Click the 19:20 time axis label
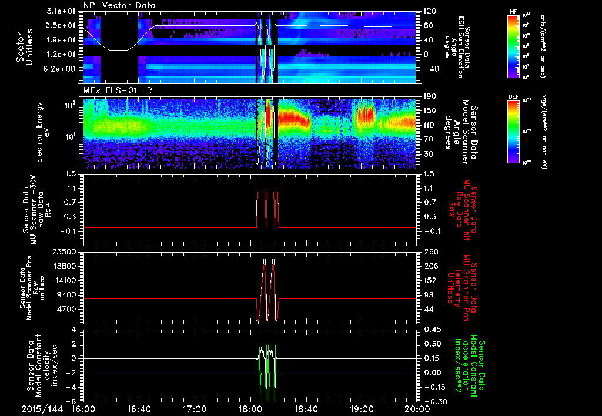 (362, 409)
